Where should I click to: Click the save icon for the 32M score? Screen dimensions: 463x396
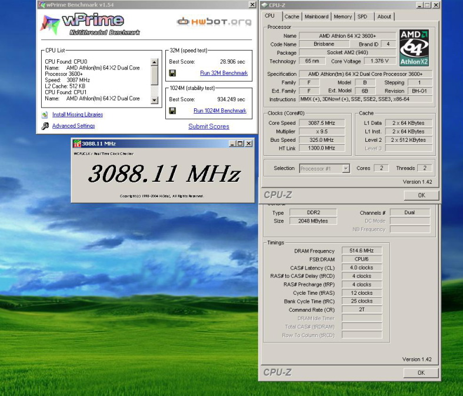(x=172, y=73)
